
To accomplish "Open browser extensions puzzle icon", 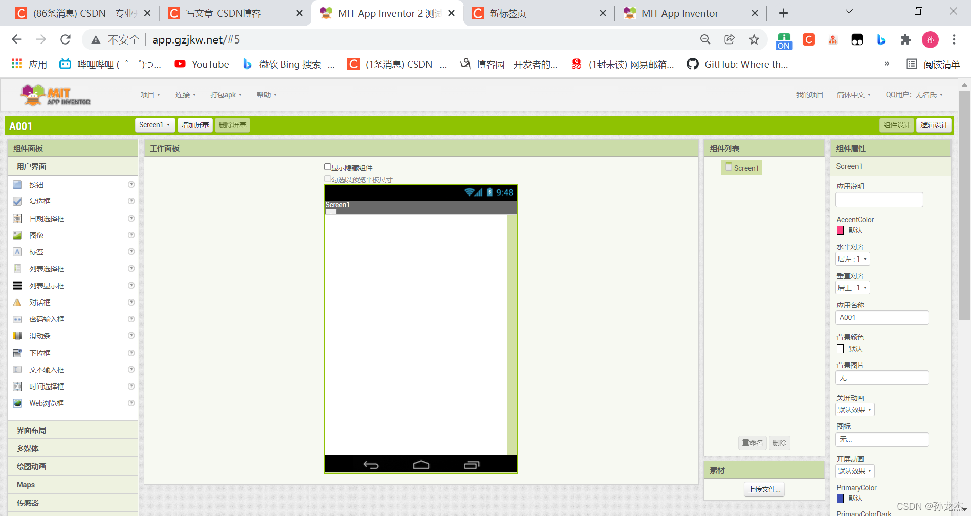I will tap(906, 39).
